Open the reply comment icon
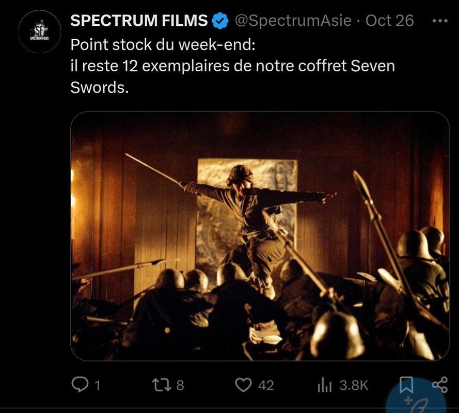459x413 pixels. point(80,385)
